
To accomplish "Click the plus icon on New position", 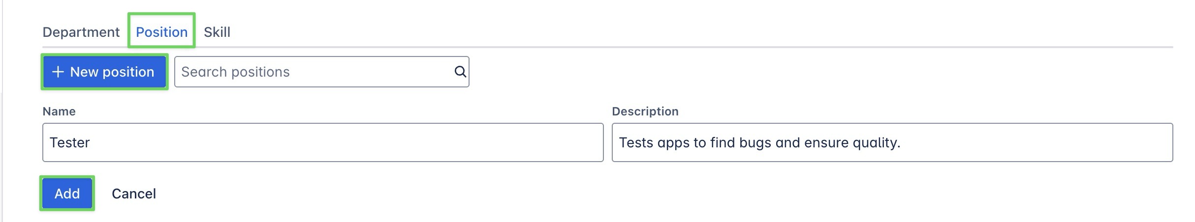I will (x=58, y=72).
